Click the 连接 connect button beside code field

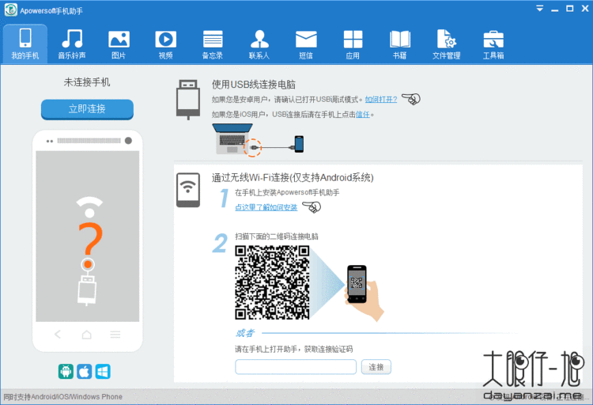pyautogui.click(x=376, y=367)
